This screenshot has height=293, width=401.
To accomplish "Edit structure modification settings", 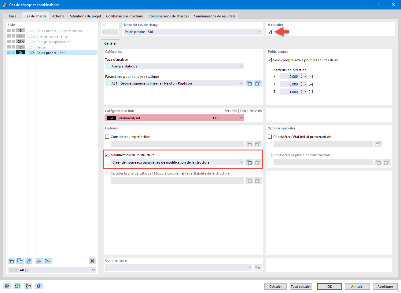I will pos(258,162).
